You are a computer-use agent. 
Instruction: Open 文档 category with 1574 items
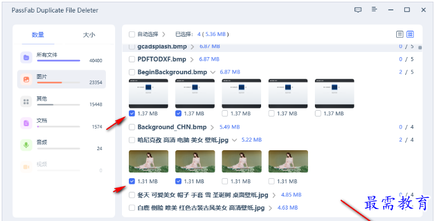point(61,123)
